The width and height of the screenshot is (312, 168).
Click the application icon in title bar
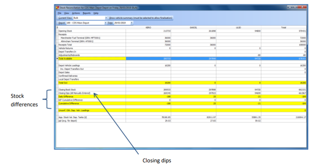click(x=57, y=7)
